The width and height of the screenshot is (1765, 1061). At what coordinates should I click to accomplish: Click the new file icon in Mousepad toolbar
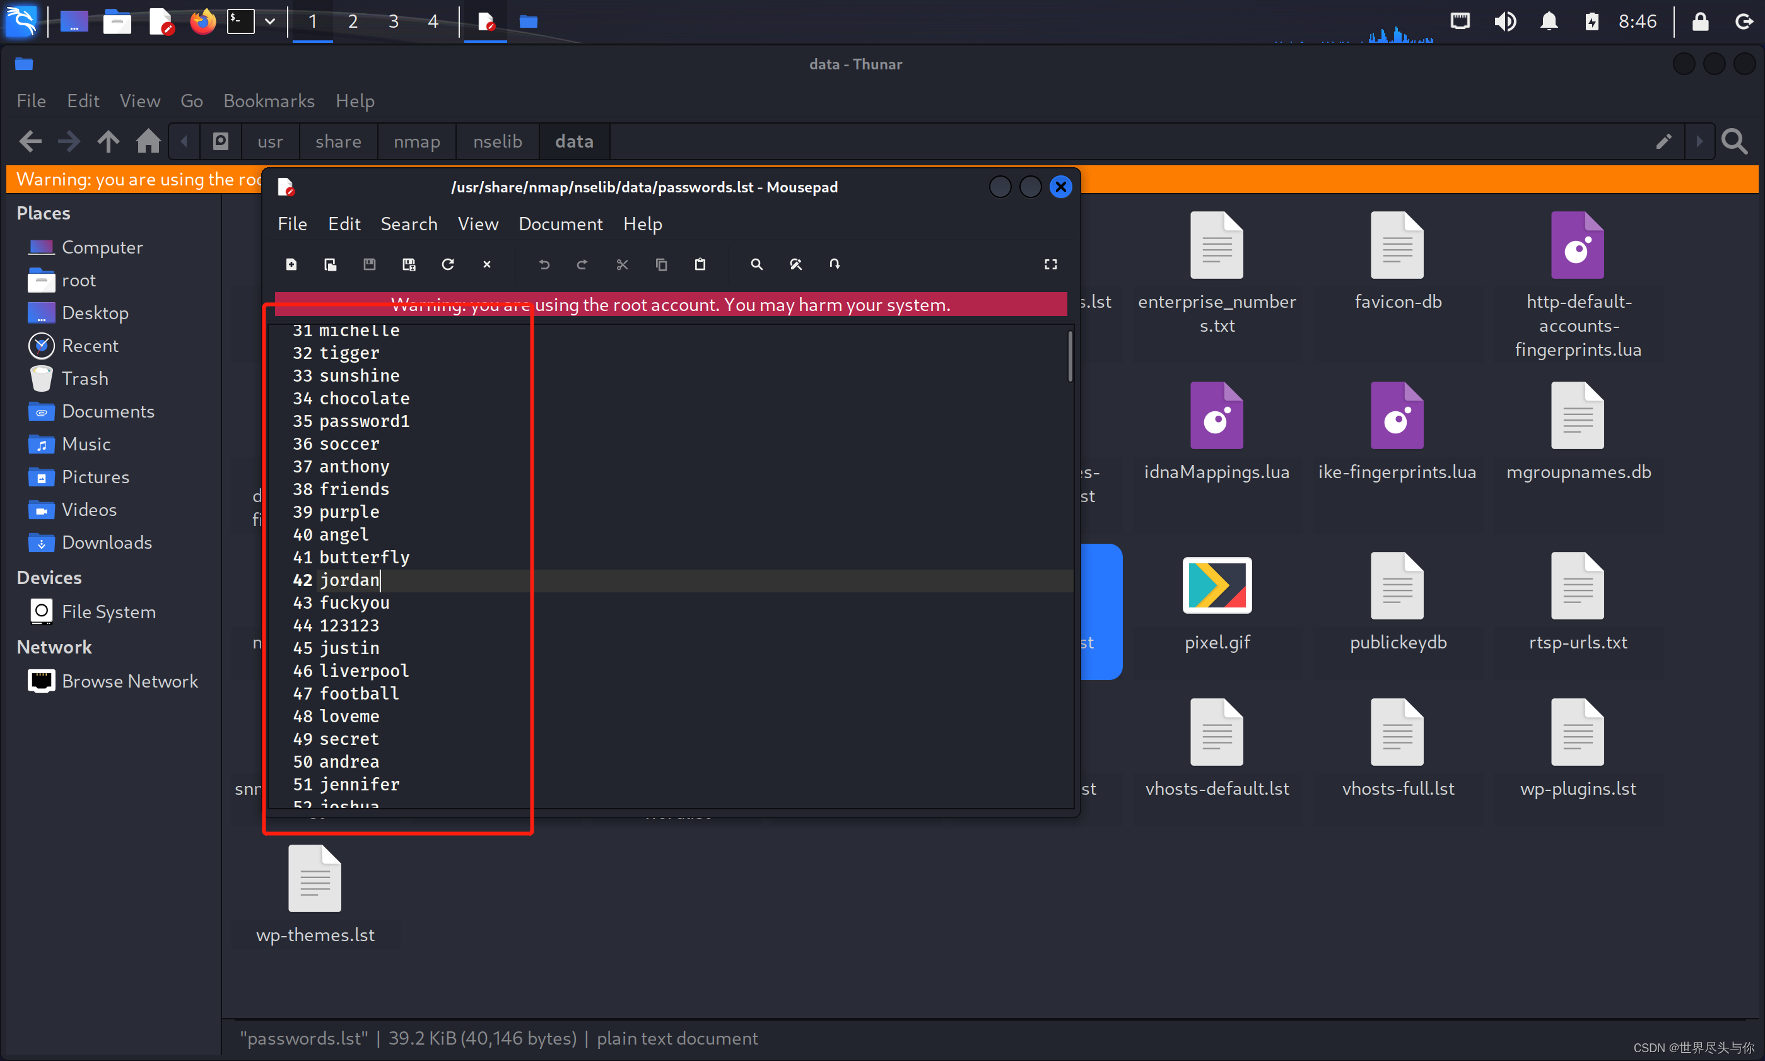(x=291, y=264)
